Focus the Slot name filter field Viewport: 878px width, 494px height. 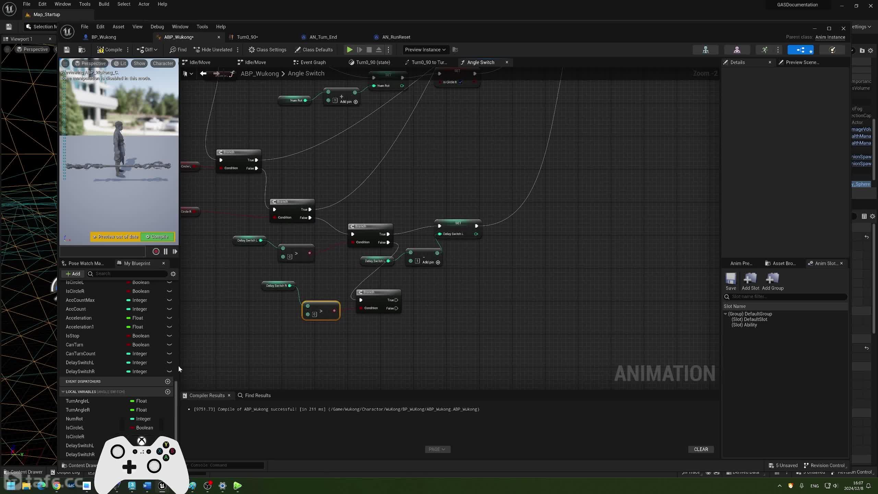click(x=785, y=297)
